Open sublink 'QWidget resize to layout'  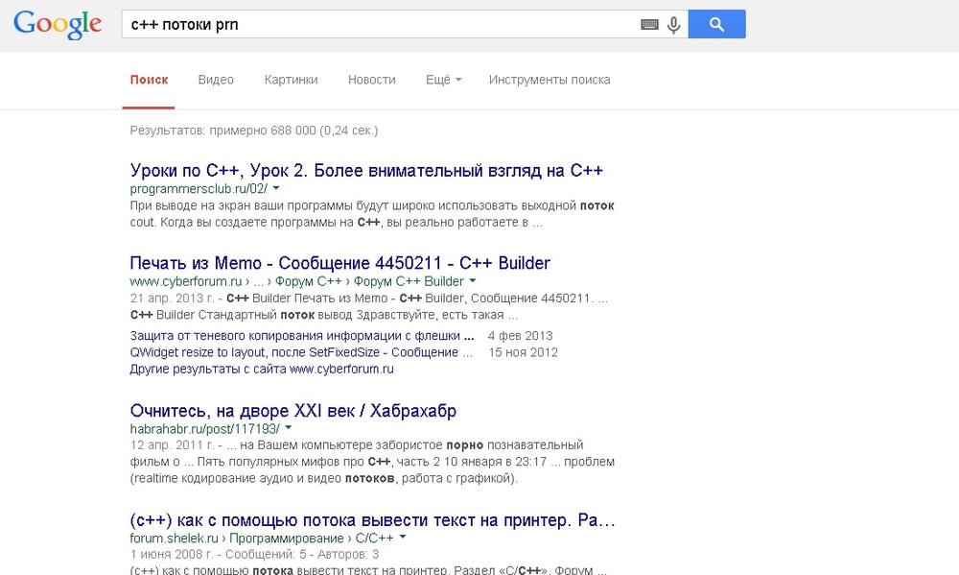coord(301,352)
